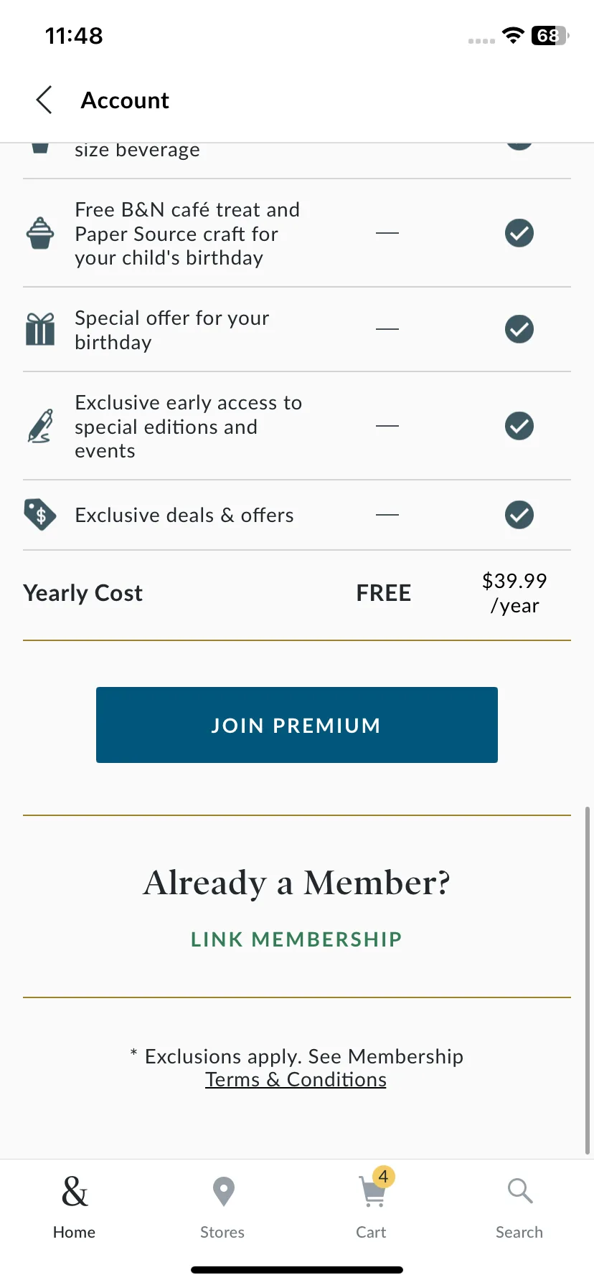This screenshot has width=594, height=1285.
Task: Go to the Home tab
Action: [x=75, y=1205]
